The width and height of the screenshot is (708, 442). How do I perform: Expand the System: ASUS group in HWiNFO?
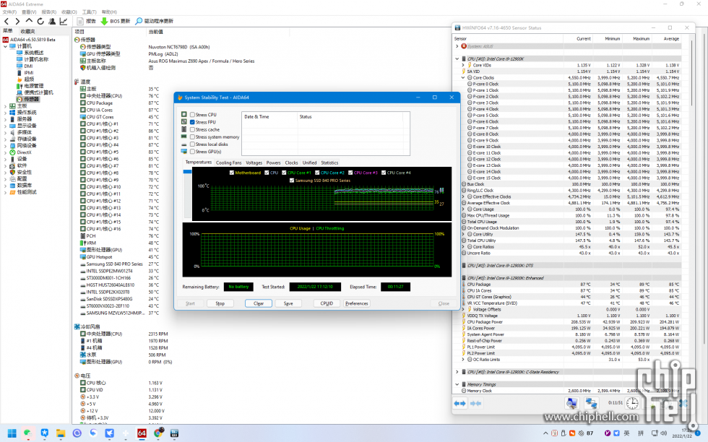[x=457, y=46]
